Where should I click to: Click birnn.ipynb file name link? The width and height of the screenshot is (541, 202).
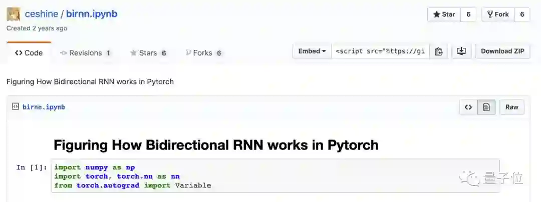coord(44,107)
